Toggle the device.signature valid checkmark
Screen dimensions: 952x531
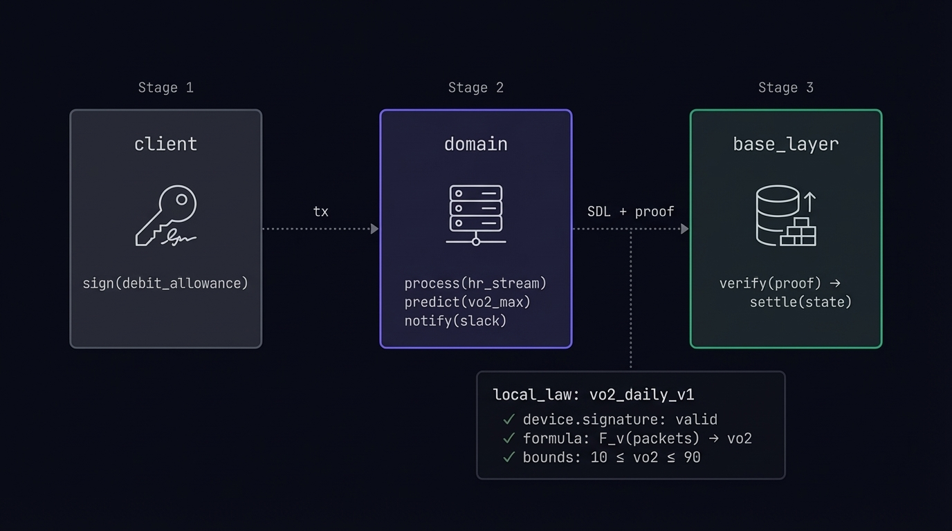coord(509,419)
